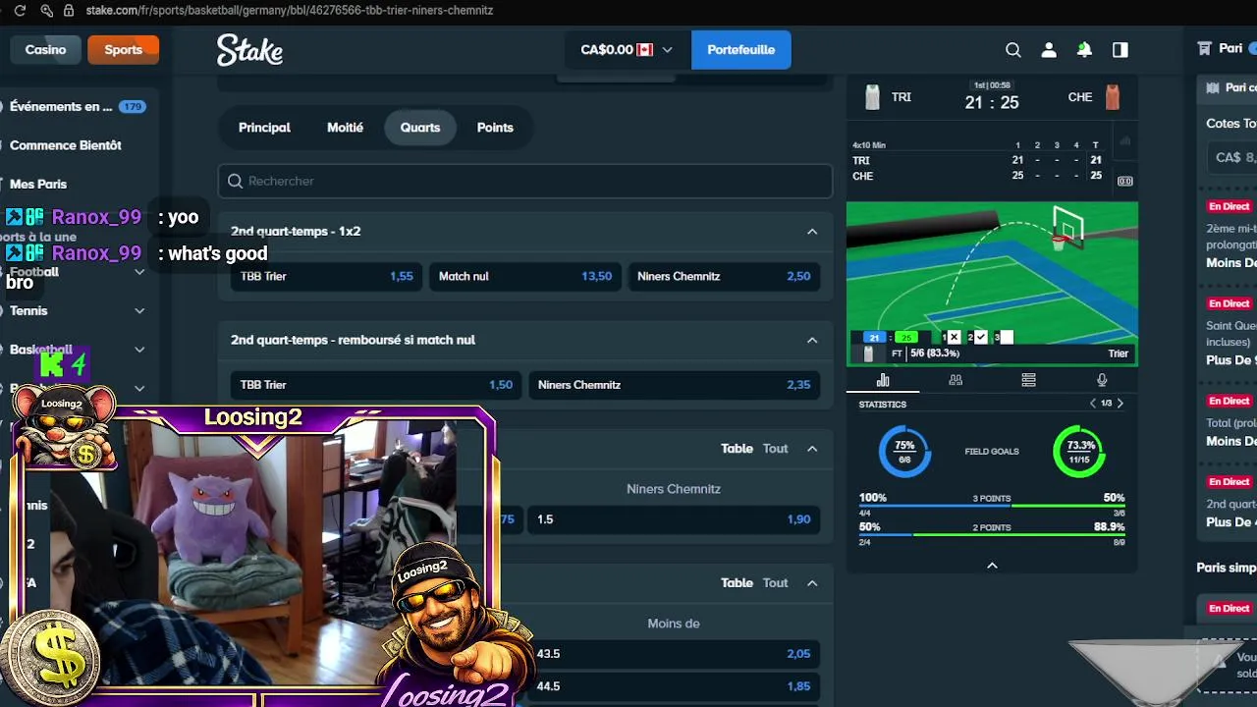1257x707 pixels.
Task: Select the Sports section button
Action: pos(124,50)
